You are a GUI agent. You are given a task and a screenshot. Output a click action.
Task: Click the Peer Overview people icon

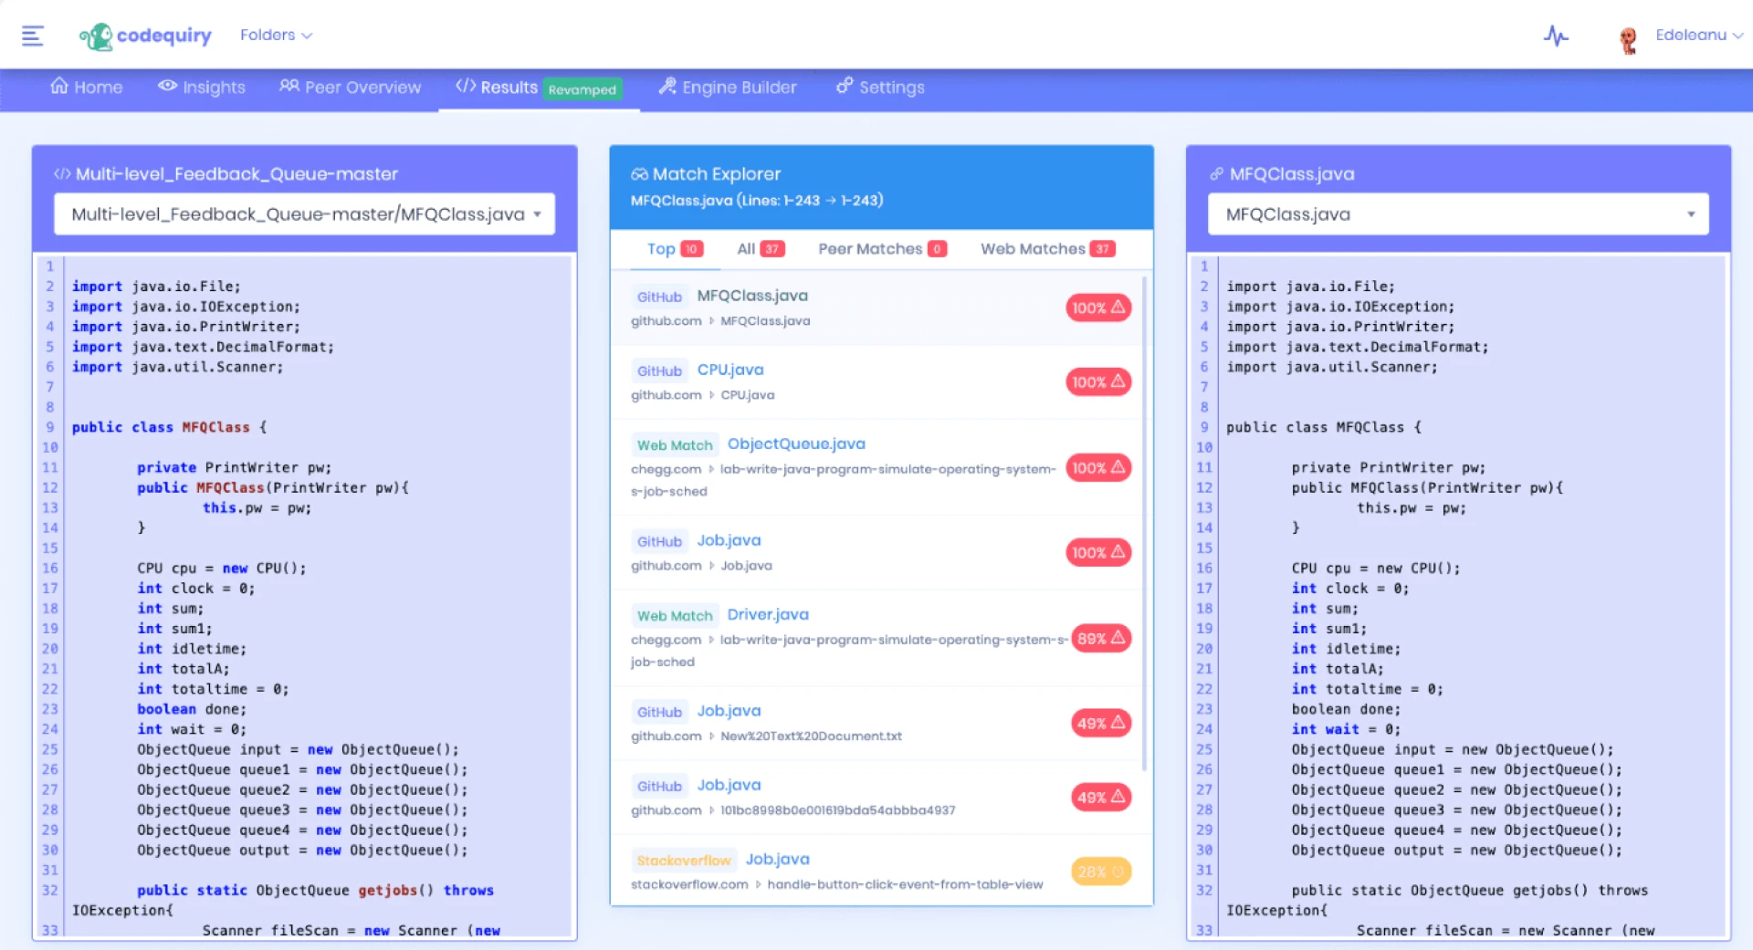point(289,87)
